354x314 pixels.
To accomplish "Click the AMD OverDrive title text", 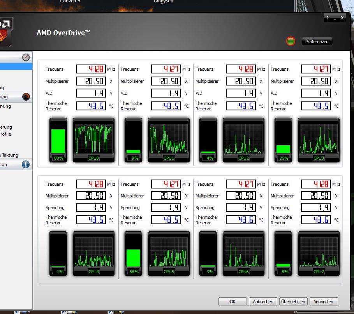I will [63, 33].
